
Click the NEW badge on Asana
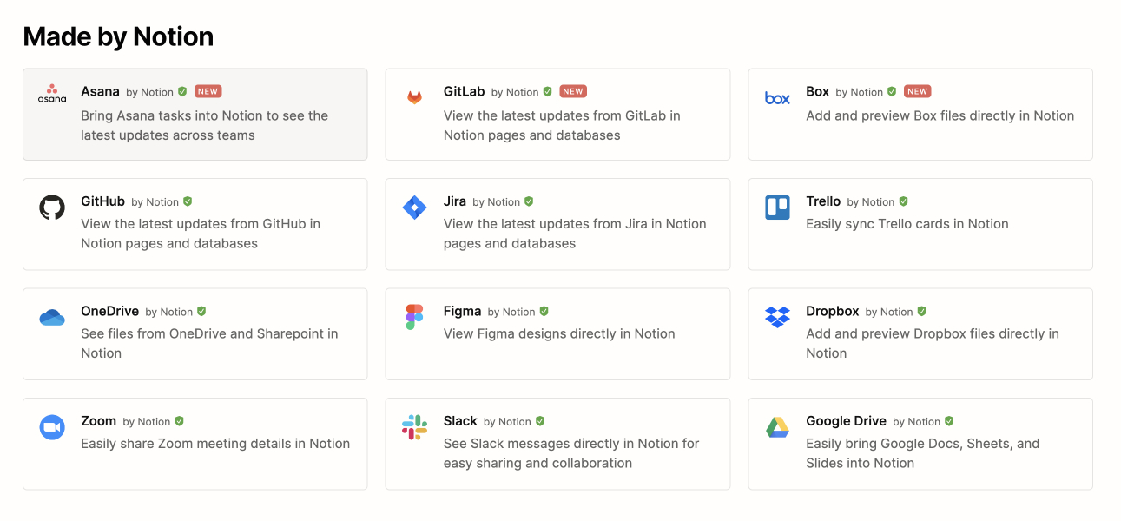click(208, 91)
